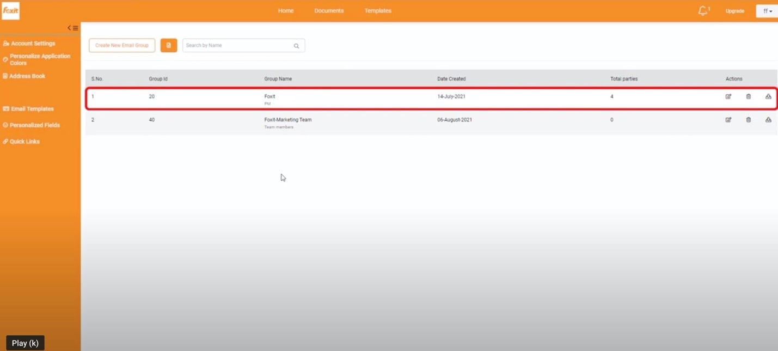Select group name Foxit
The height and width of the screenshot is (351, 778).
(x=269, y=96)
